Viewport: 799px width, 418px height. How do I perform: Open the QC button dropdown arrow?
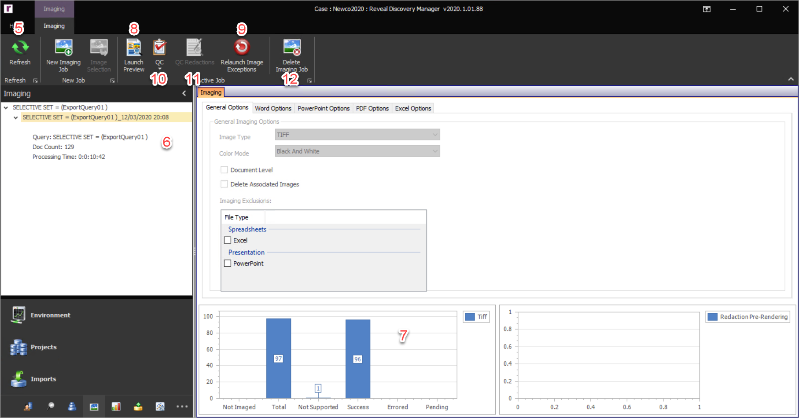click(159, 69)
